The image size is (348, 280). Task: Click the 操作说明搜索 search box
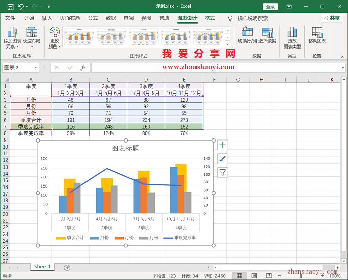(253, 18)
